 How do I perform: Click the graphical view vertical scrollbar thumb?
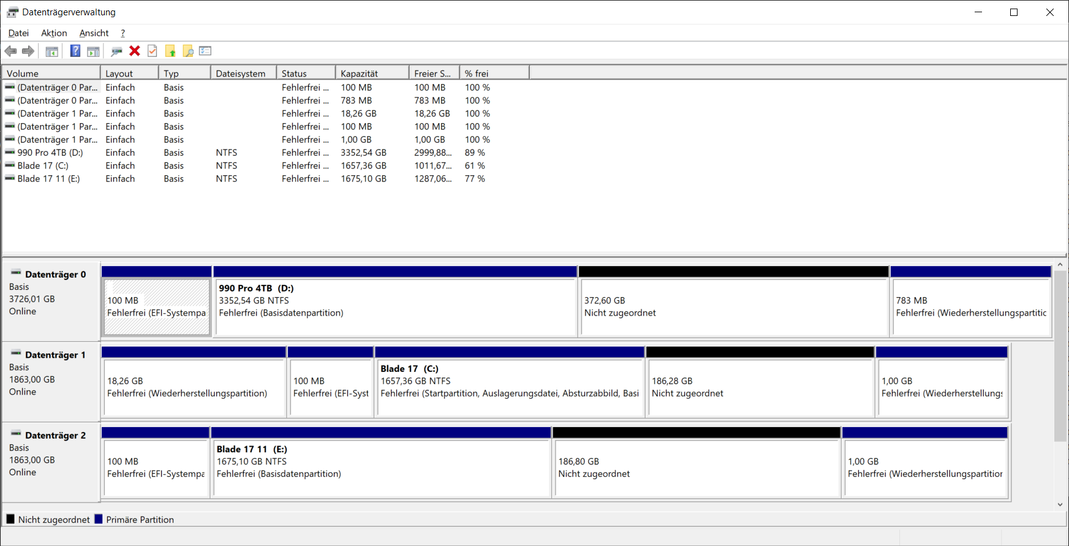point(1060,355)
